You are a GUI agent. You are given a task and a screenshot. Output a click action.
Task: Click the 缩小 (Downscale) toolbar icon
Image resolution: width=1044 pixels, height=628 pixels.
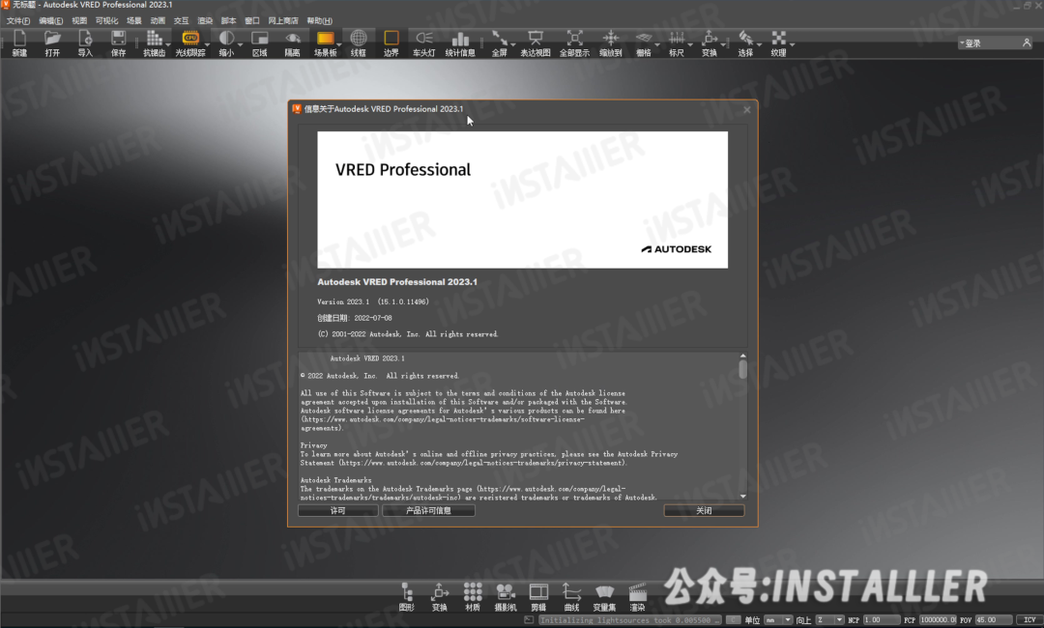pos(226,43)
